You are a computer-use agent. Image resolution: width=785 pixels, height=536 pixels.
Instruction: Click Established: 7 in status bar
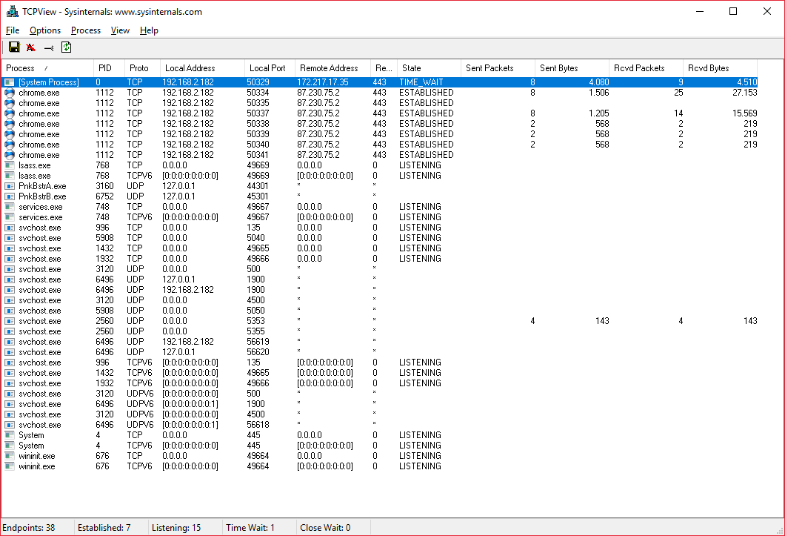(x=104, y=528)
